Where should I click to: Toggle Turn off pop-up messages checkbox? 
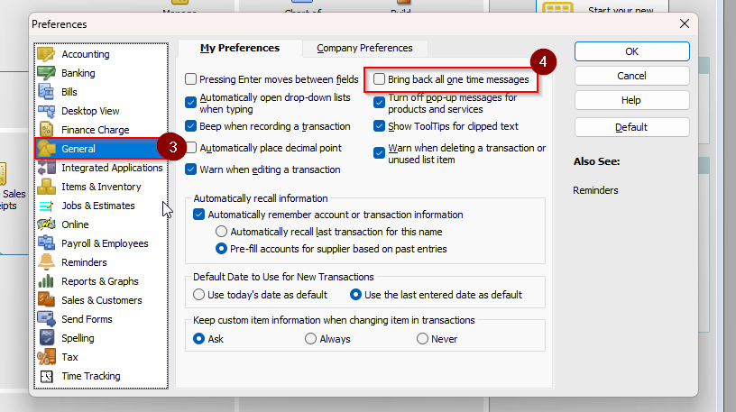click(379, 102)
